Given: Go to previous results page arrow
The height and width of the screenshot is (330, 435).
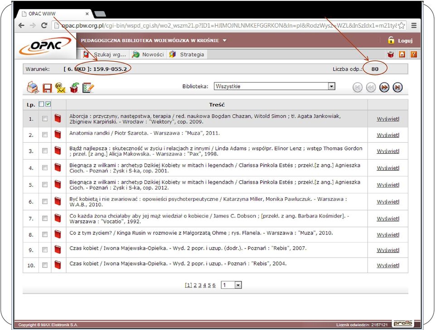Looking at the screenshot, I should pos(371,87).
